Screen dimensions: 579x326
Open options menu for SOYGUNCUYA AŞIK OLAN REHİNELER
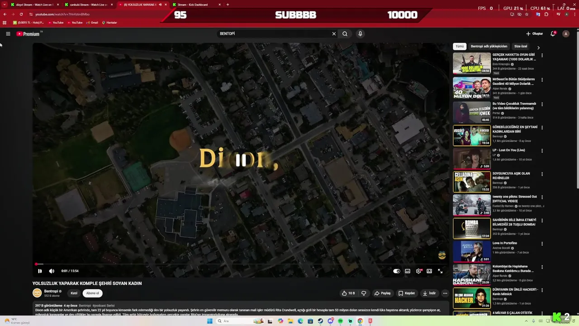point(542,174)
